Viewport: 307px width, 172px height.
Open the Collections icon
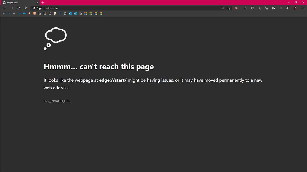pyautogui.click(x=267, y=8)
